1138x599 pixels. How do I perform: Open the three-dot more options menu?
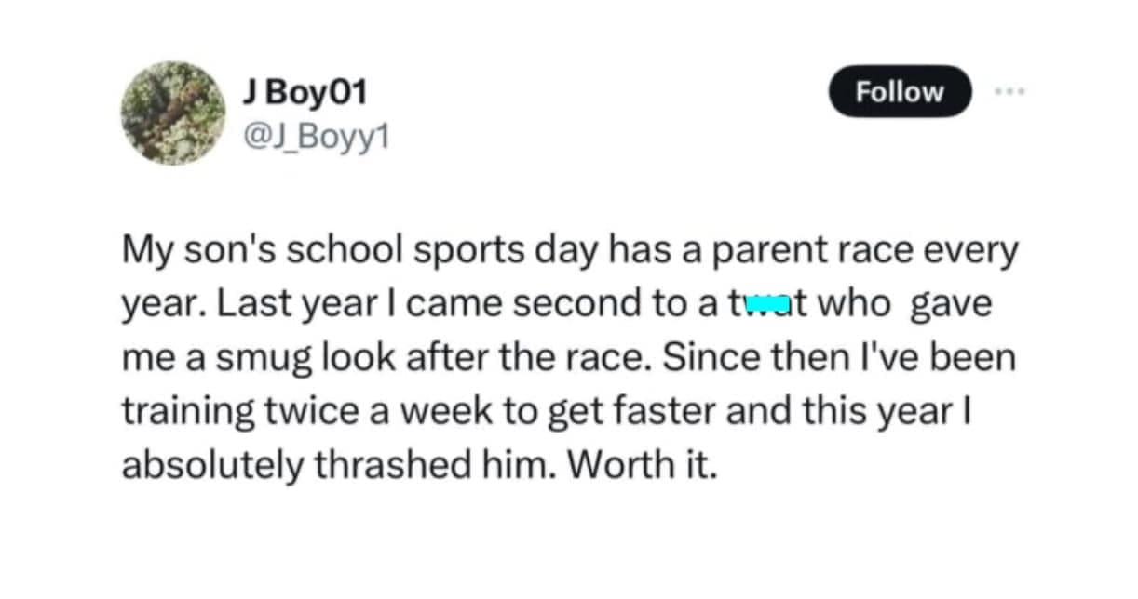point(1009,91)
